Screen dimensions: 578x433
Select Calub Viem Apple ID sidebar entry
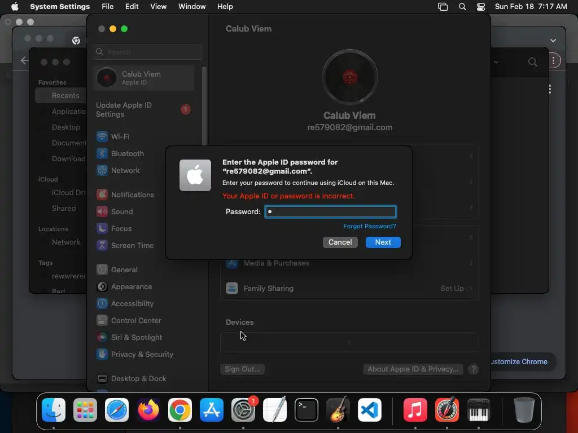tap(144, 78)
